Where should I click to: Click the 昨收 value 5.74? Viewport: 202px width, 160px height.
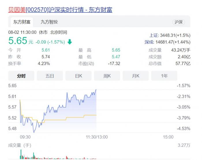tap(46, 57)
